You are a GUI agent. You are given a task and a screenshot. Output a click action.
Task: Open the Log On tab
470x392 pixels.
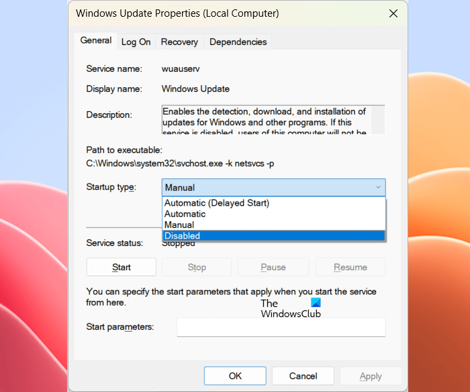tap(136, 42)
